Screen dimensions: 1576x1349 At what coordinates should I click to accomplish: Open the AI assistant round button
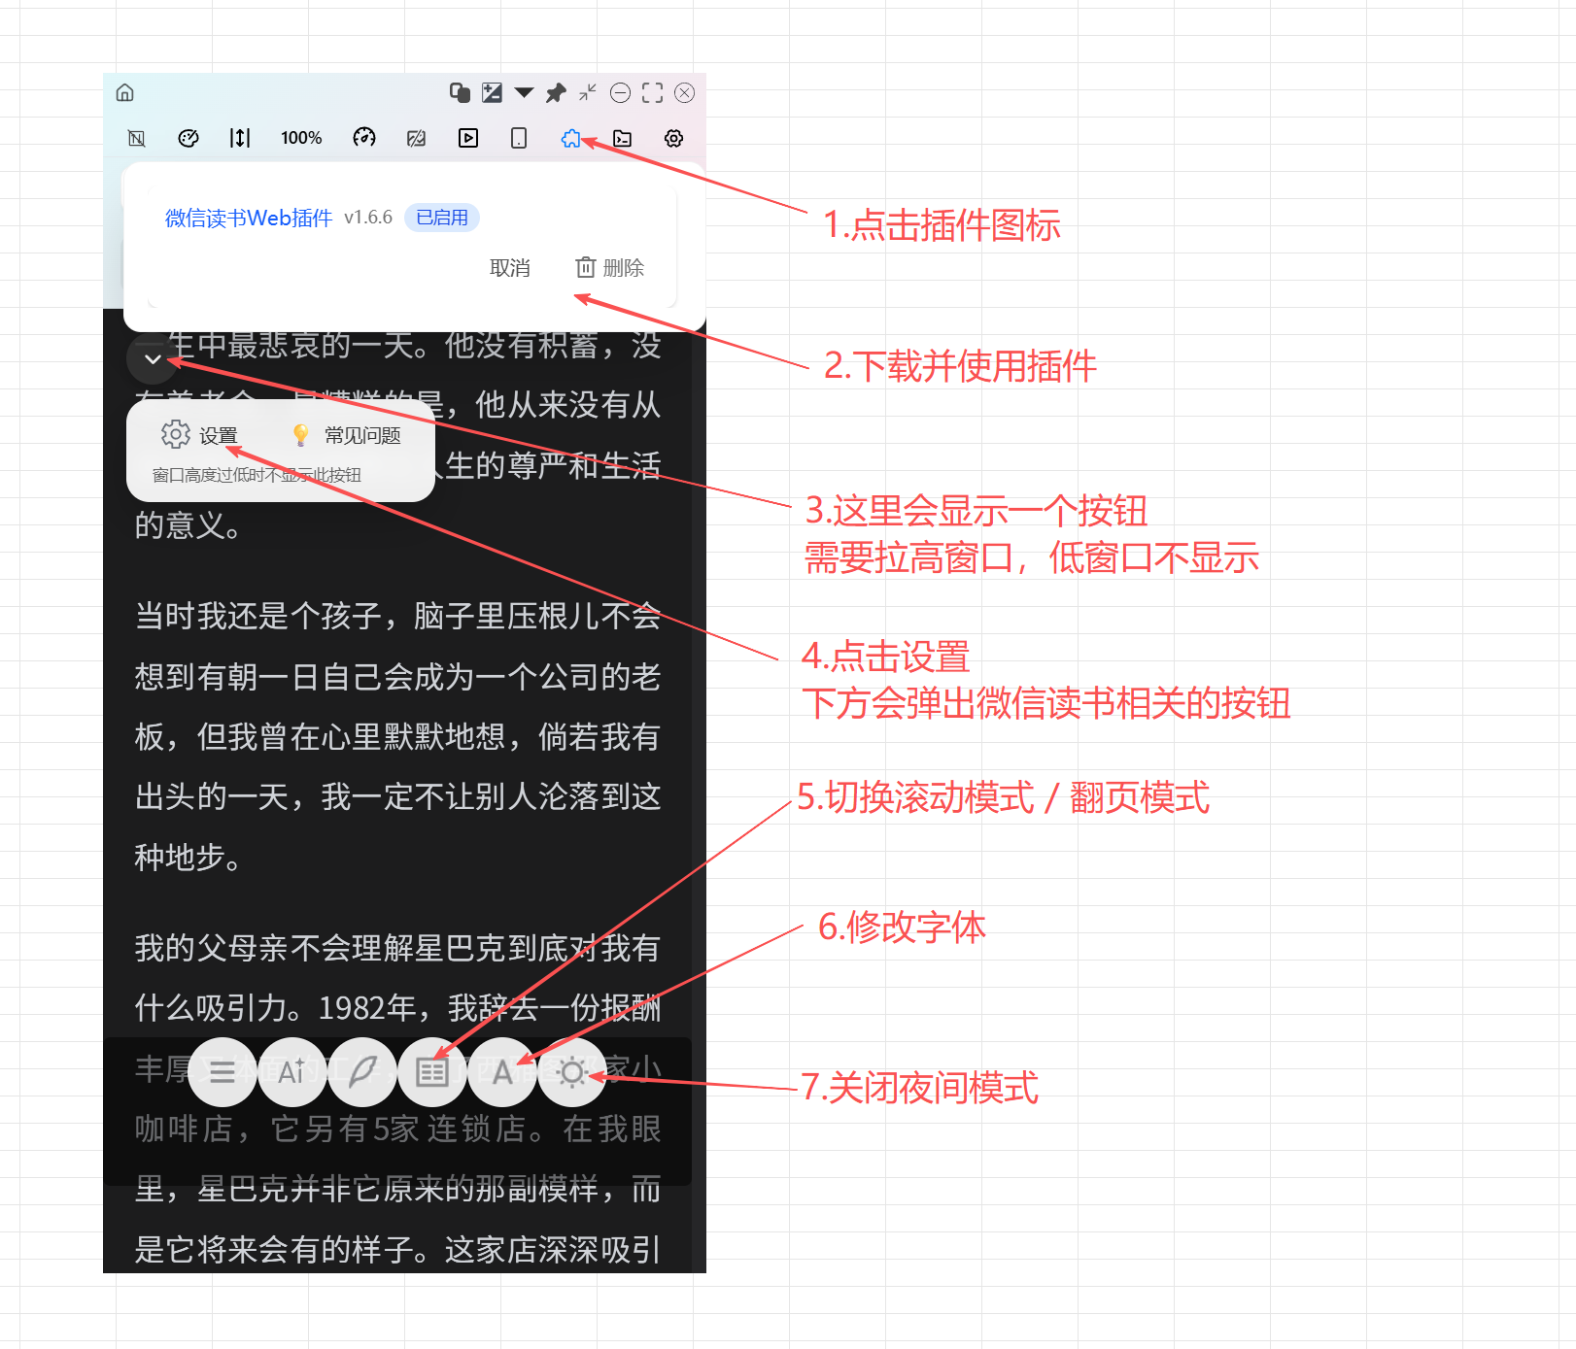click(x=292, y=1072)
